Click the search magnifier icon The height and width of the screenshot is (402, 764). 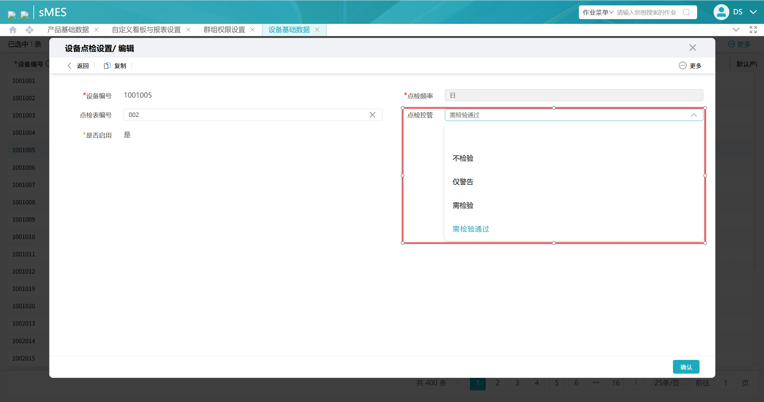pyautogui.click(x=686, y=12)
